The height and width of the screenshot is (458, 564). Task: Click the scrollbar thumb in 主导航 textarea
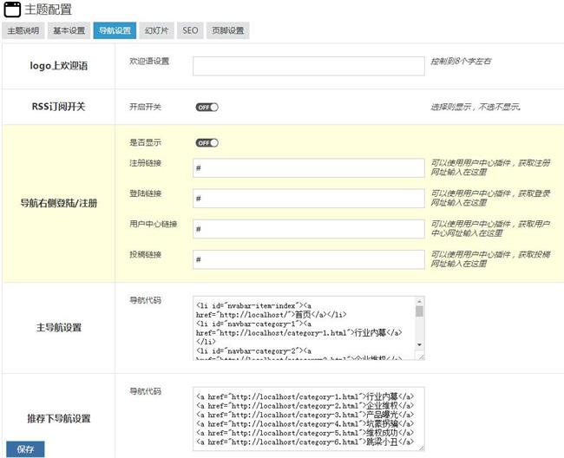click(x=419, y=311)
